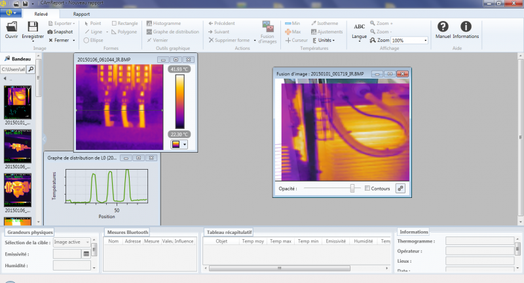Switch to the Rapport tab
This screenshot has height=283, width=524.
(82, 13)
